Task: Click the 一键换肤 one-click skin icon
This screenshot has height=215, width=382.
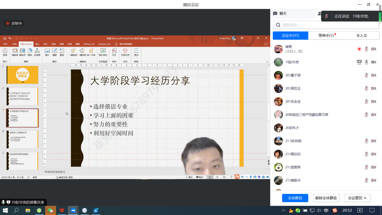Action: (x=73, y=52)
